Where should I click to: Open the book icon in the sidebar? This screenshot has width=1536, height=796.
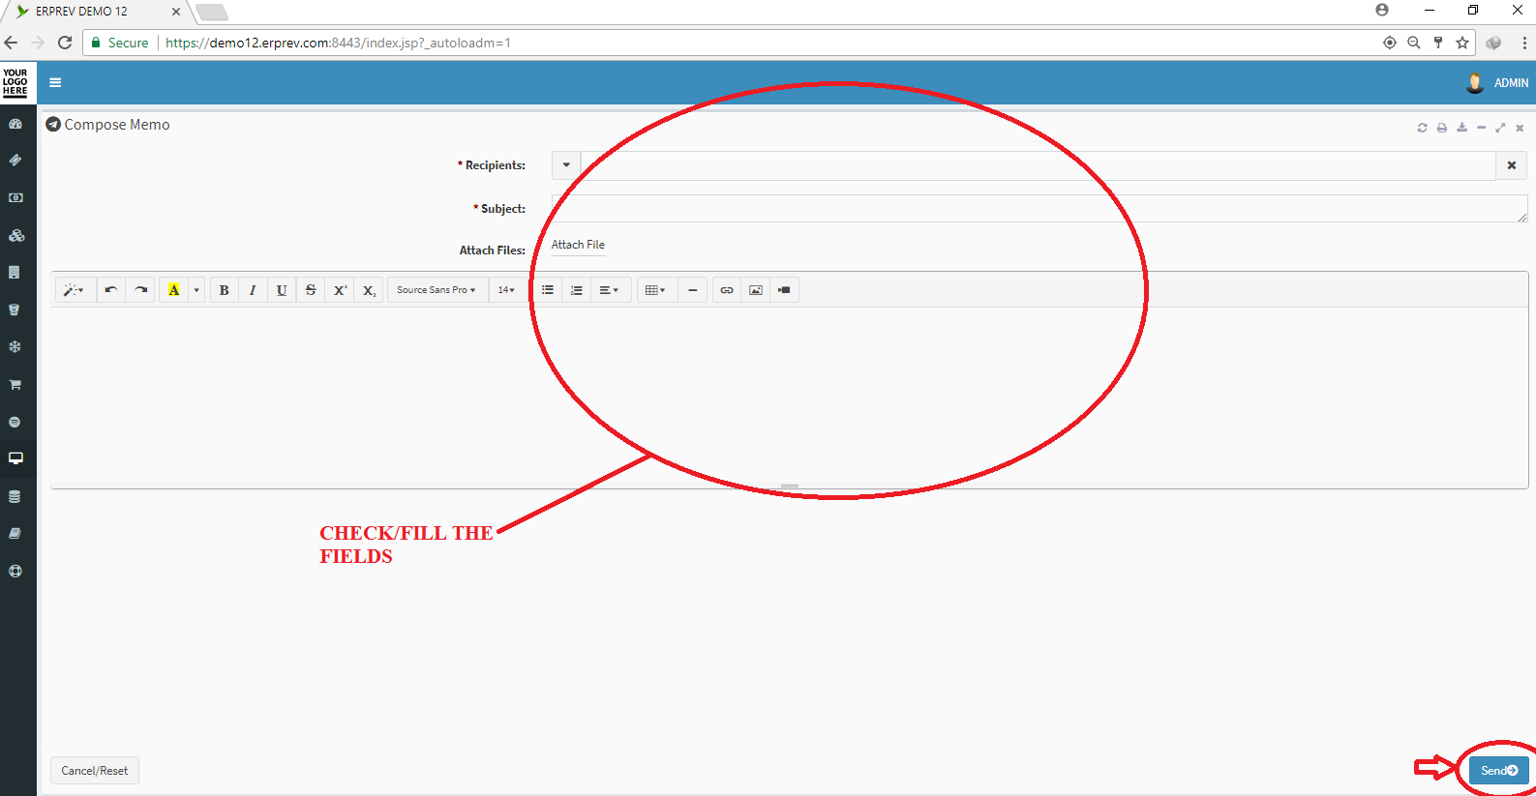(15, 533)
